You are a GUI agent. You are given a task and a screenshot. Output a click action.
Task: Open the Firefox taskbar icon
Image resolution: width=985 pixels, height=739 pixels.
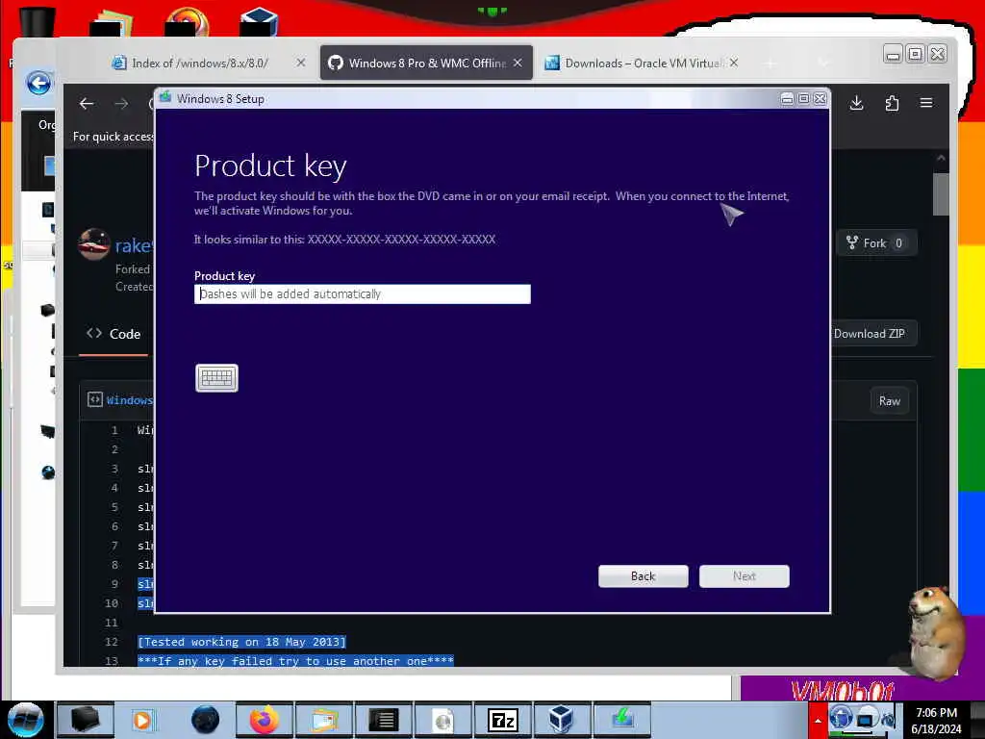(265, 720)
